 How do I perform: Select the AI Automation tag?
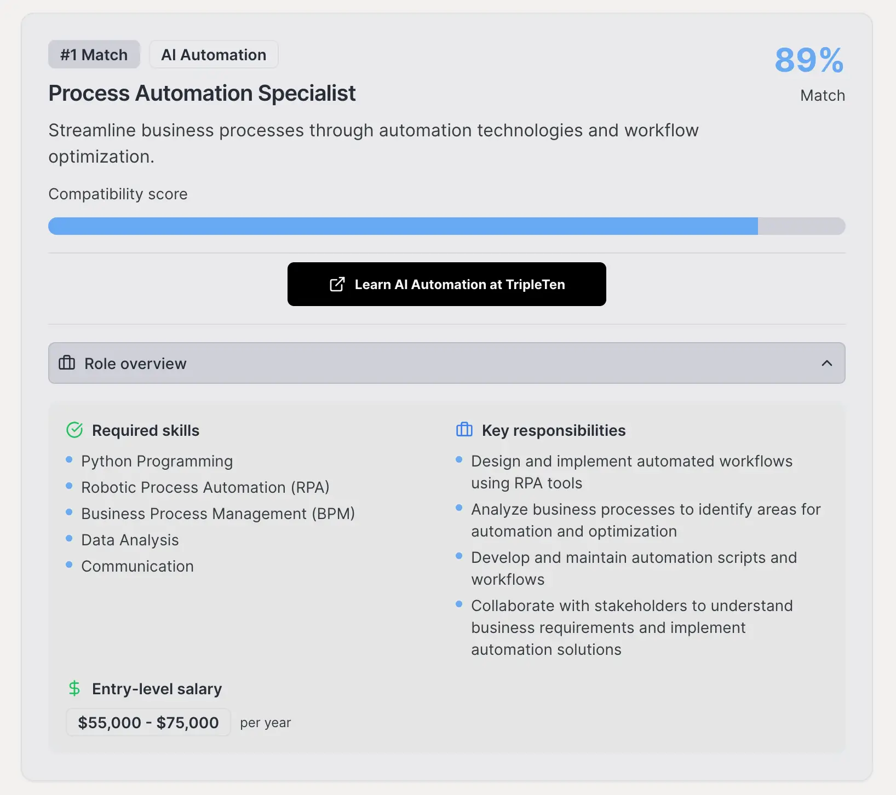coord(214,55)
